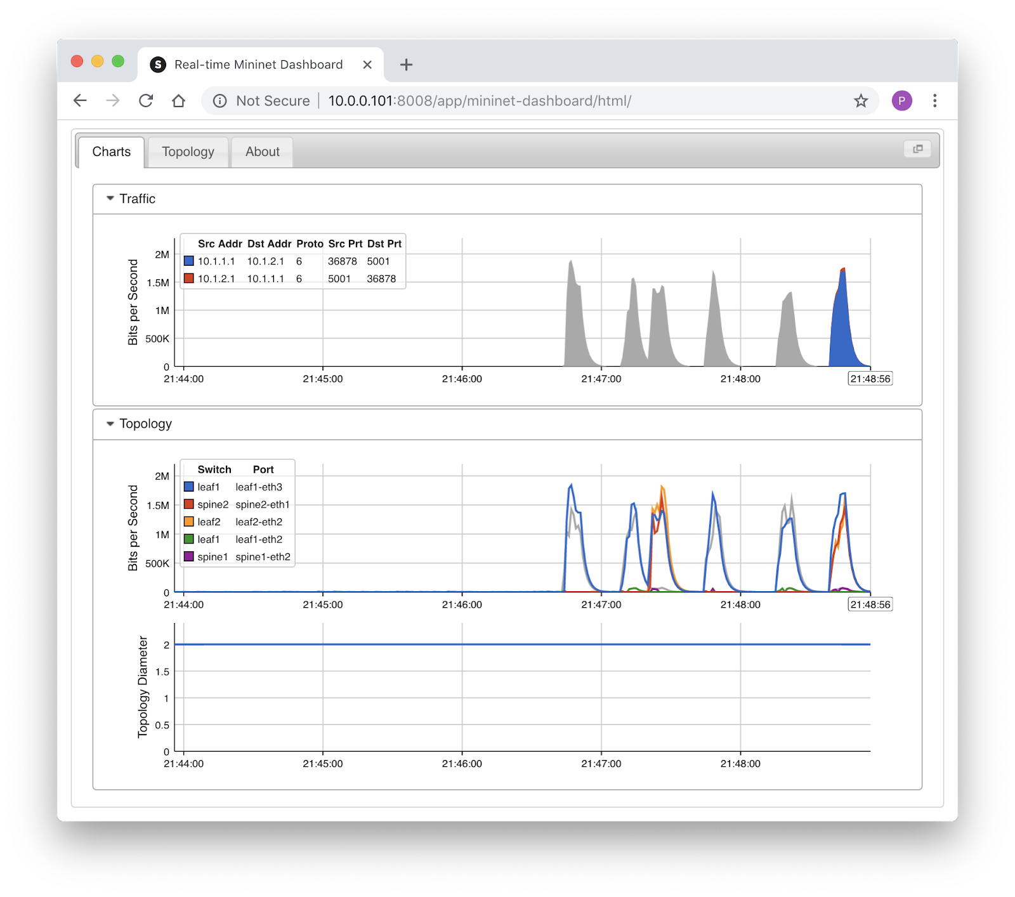Click the 21:48:56 time label on Traffic chart

click(x=870, y=379)
